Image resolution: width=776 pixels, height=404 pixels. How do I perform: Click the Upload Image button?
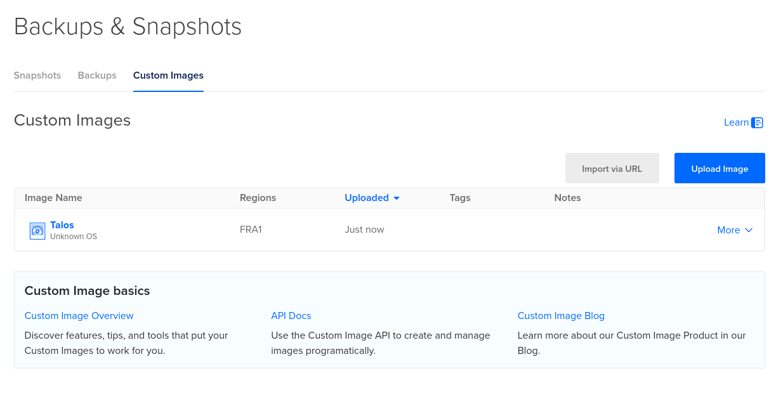point(720,168)
